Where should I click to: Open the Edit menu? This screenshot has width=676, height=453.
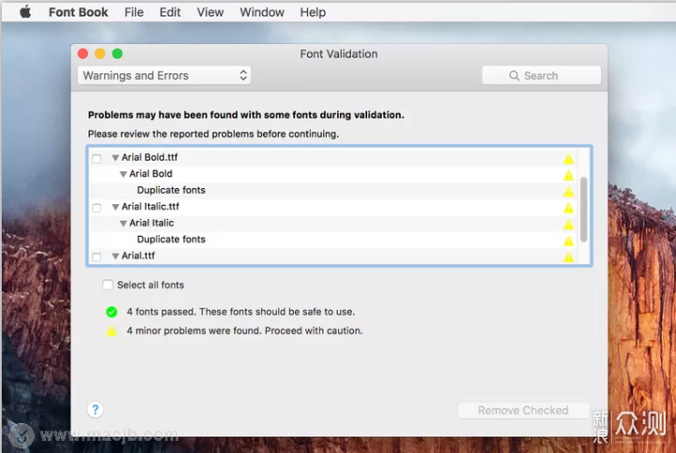[170, 12]
